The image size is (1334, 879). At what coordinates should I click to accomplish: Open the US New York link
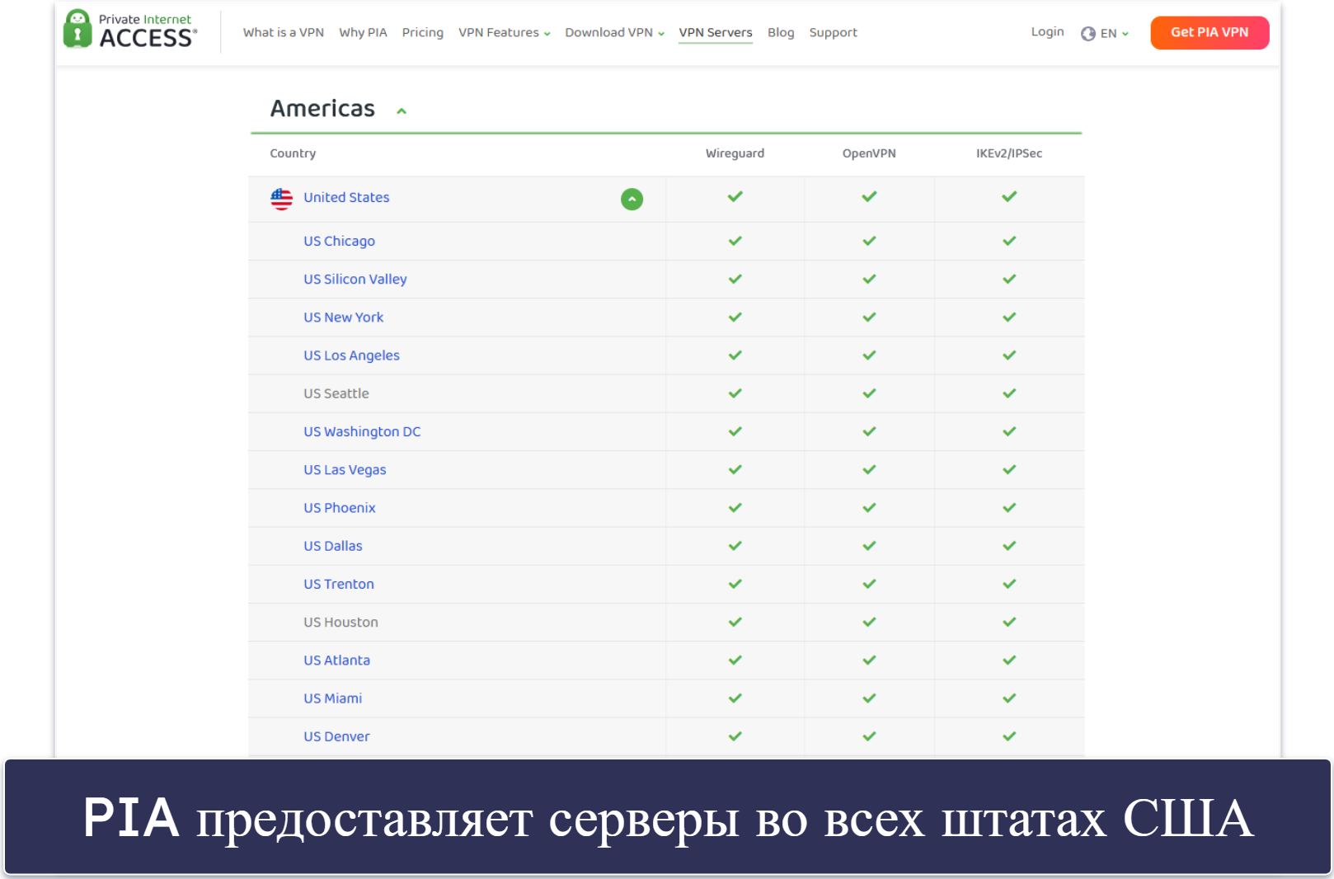[x=343, y=317]
